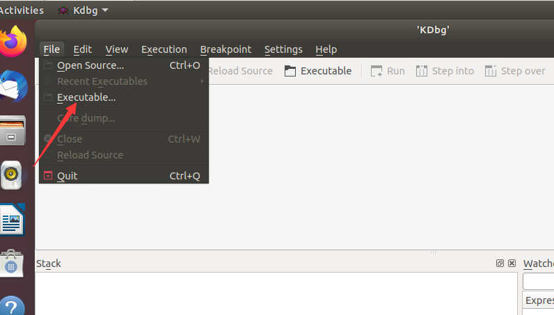The height and width of the screenshot is (315, 554).
Task: Open the Execution menu
Action: pos(164,49)
